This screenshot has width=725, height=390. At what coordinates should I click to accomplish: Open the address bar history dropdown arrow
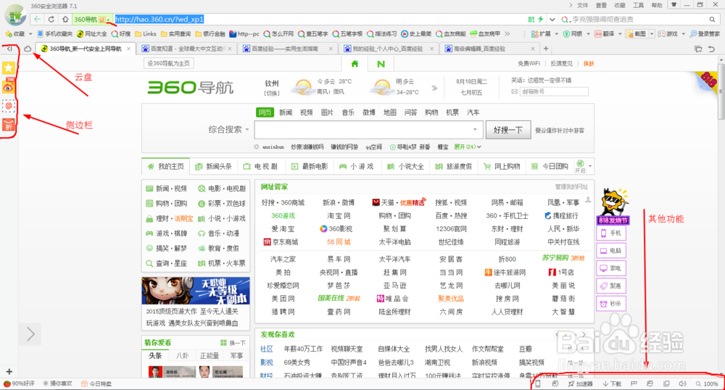pos(552,20)
